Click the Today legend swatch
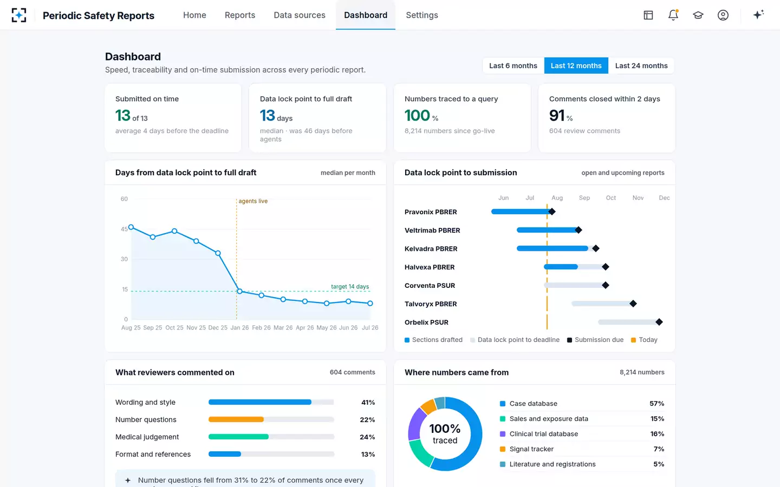Image resolution: width=780 pixels, height=487 pixels. pos(634,340)
